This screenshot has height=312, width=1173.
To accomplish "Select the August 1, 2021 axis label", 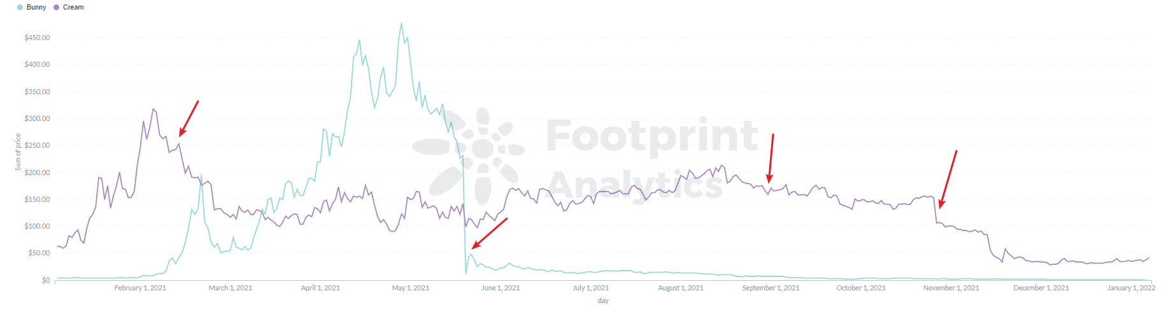I will [681, 288].
